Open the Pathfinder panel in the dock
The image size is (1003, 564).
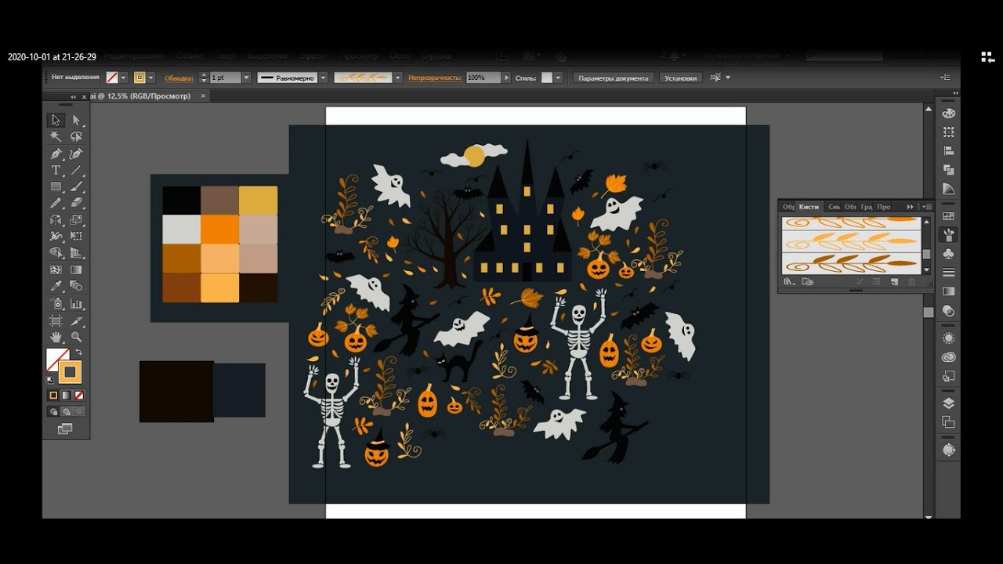point(949,169)
